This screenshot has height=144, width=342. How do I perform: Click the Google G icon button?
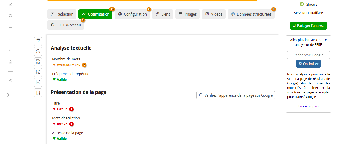click(38, 52)
